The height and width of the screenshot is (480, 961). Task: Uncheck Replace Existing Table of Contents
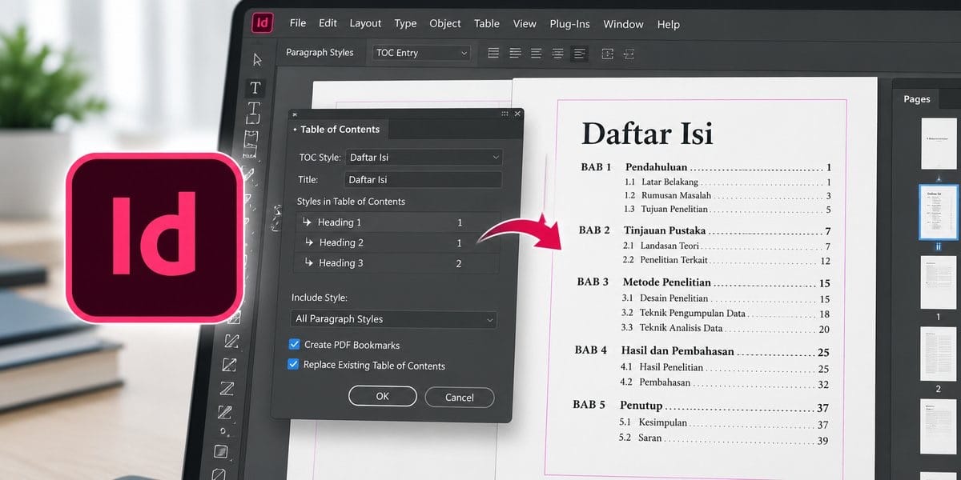293,365
